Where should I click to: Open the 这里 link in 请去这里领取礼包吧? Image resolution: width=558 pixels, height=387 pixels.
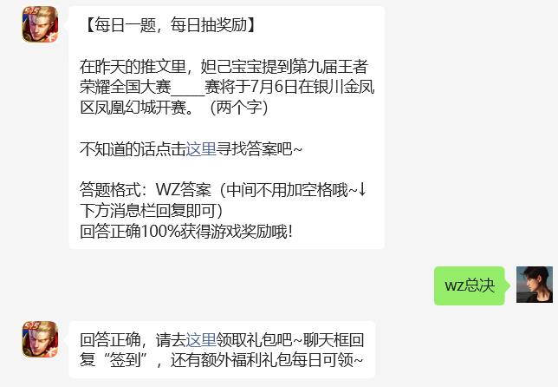(201, 339)
